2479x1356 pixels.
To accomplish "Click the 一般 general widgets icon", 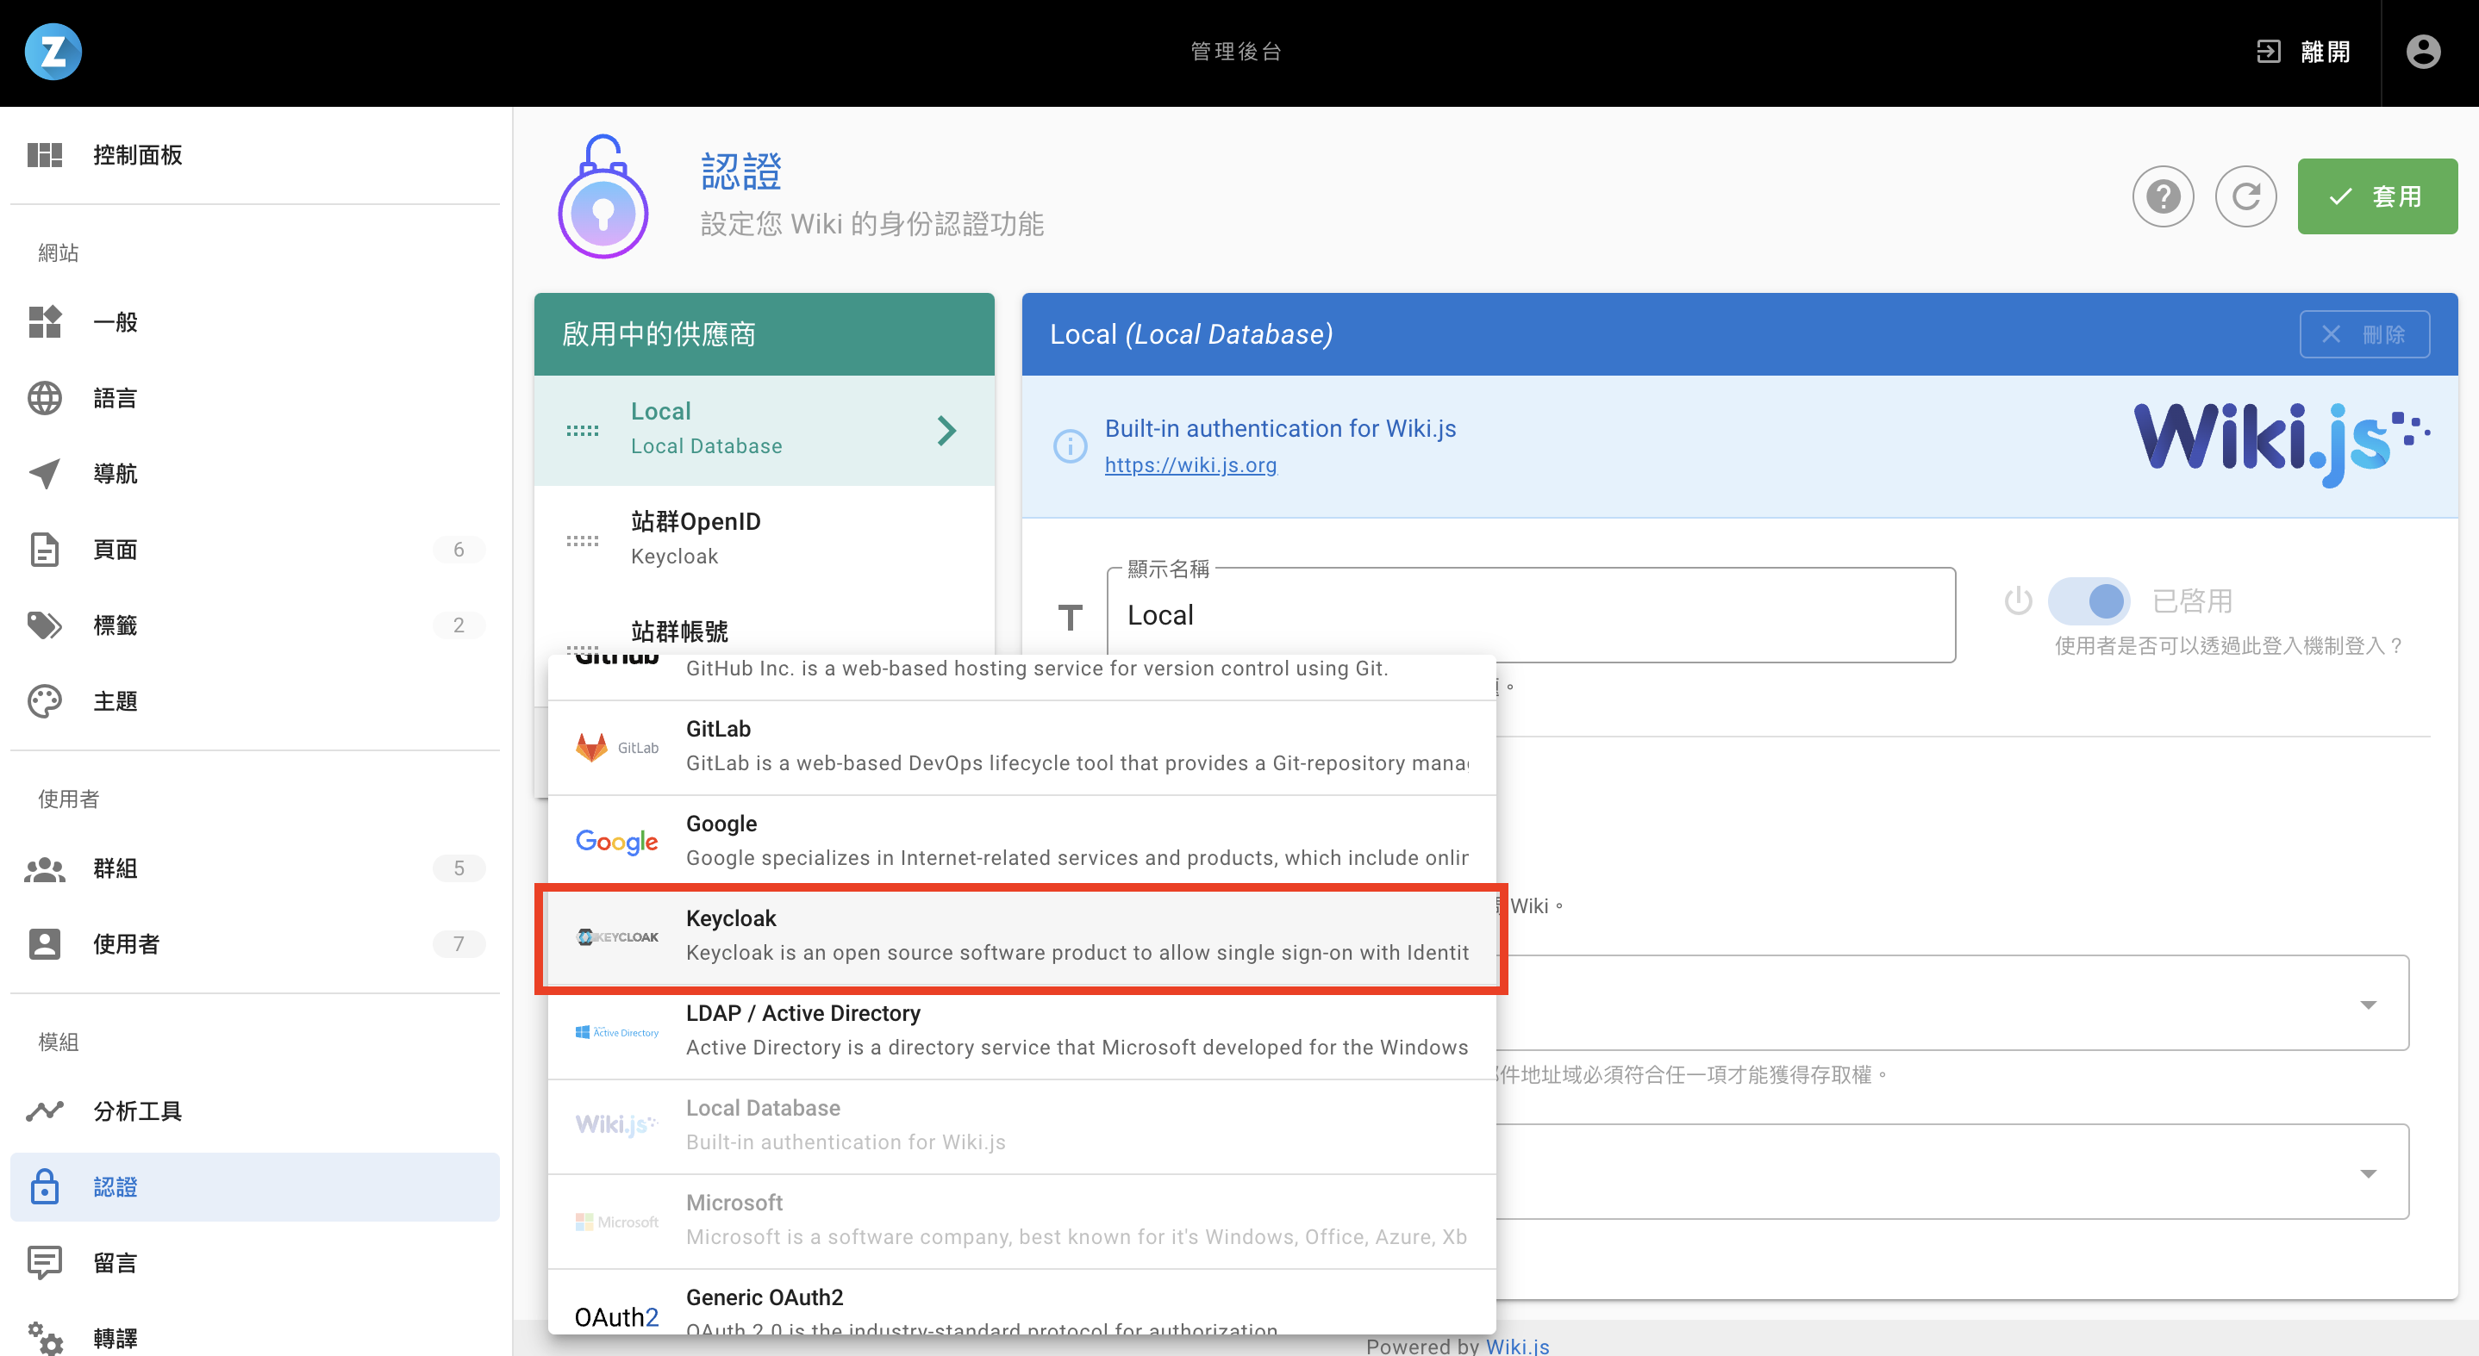I will point(44,321).
